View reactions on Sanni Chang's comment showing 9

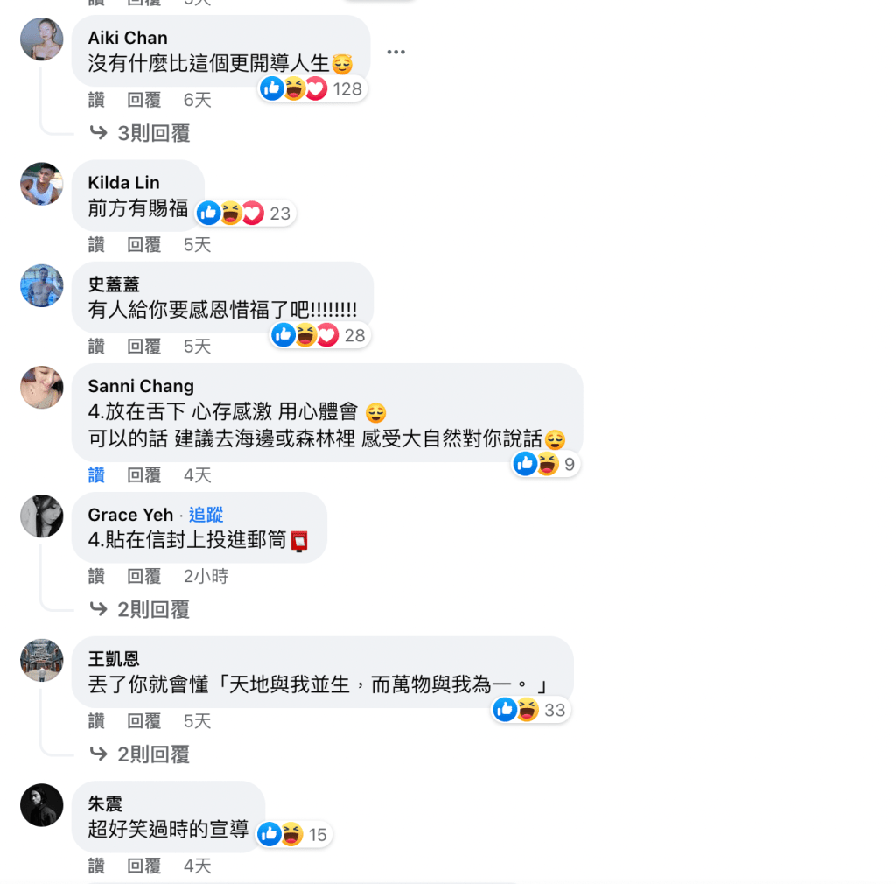(x=546, y=464)
